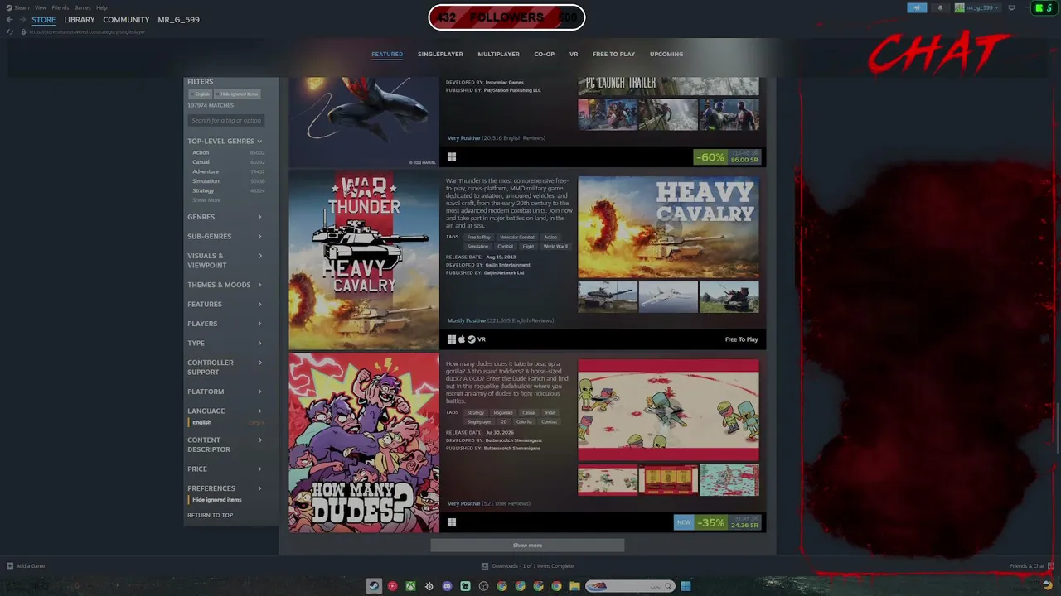
Task: Click the Steam icon in the taskbar
Action: click(x=374, y=586)
